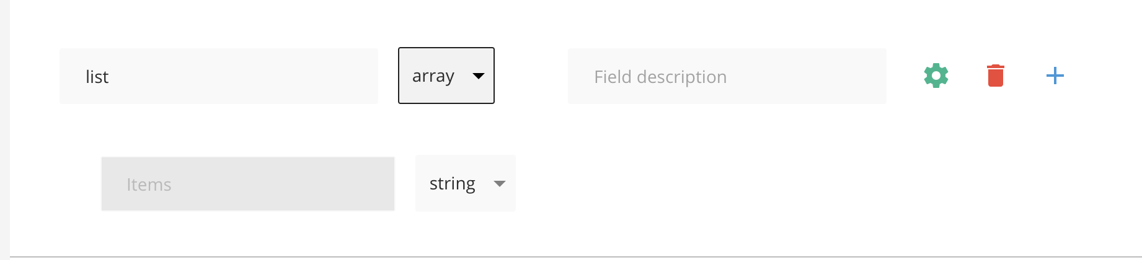Focus the list field name input
1142x260 pixels.
pos(219,76)
